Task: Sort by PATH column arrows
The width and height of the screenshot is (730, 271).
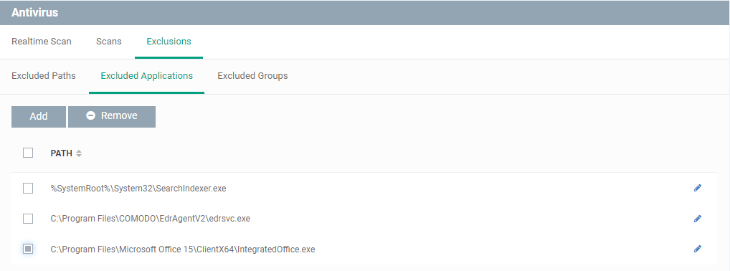Action: tap(79, 153)
